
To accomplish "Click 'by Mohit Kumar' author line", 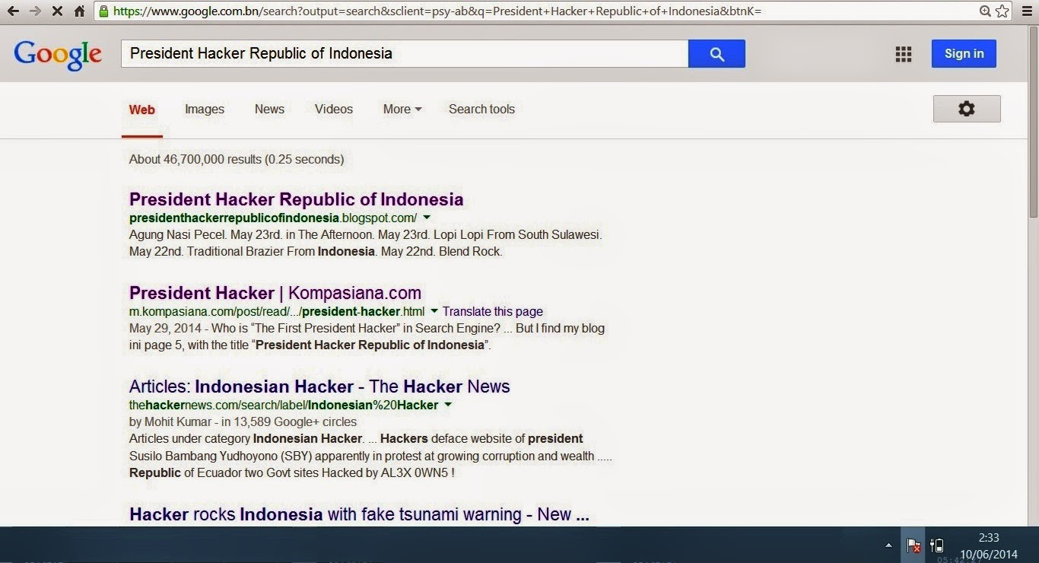I will tap(243, 421).
